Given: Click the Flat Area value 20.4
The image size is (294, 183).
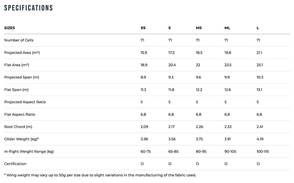Looking at the screenshot, I should [x=172, y=65].
